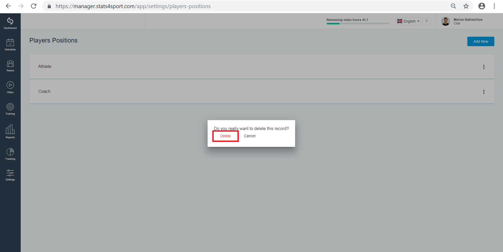Screen dimensions: 503x252
Task: Cancel the delete confirmation dialog
Action: (x=250, y=136)
